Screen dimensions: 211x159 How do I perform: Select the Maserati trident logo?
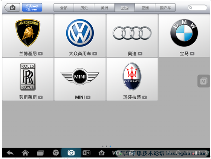[132, 76]
